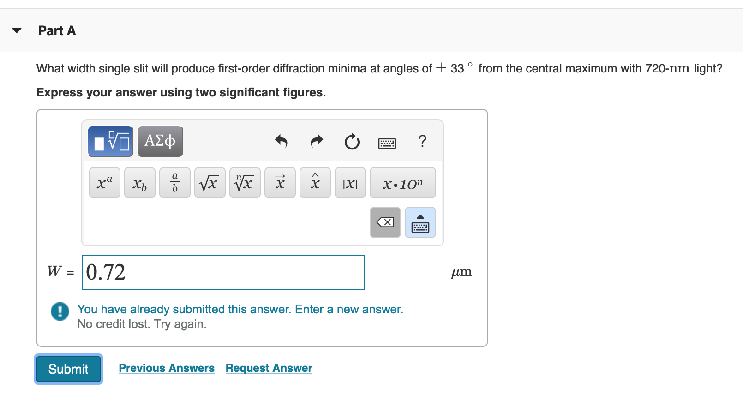
Task: Toggle the math templates palette
Action: 110,141
